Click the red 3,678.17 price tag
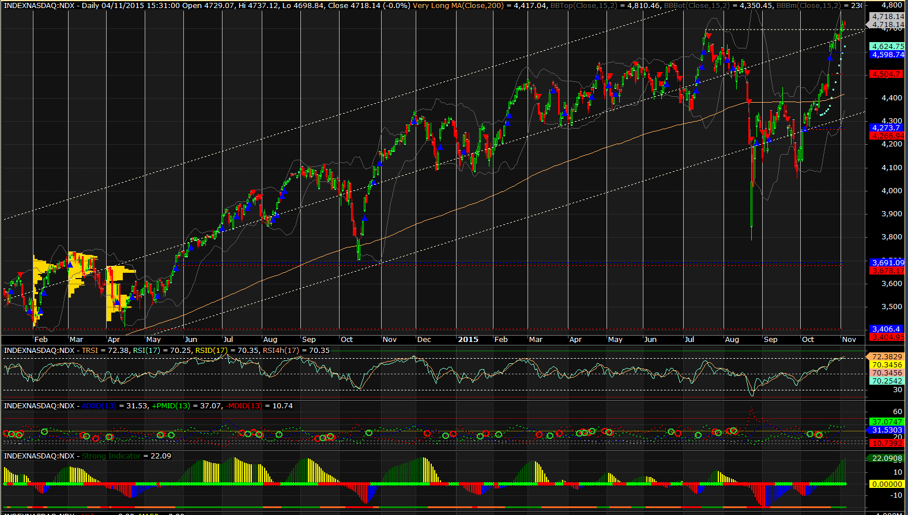The height and width of the screenshot is (515, 908). [887, 270]
